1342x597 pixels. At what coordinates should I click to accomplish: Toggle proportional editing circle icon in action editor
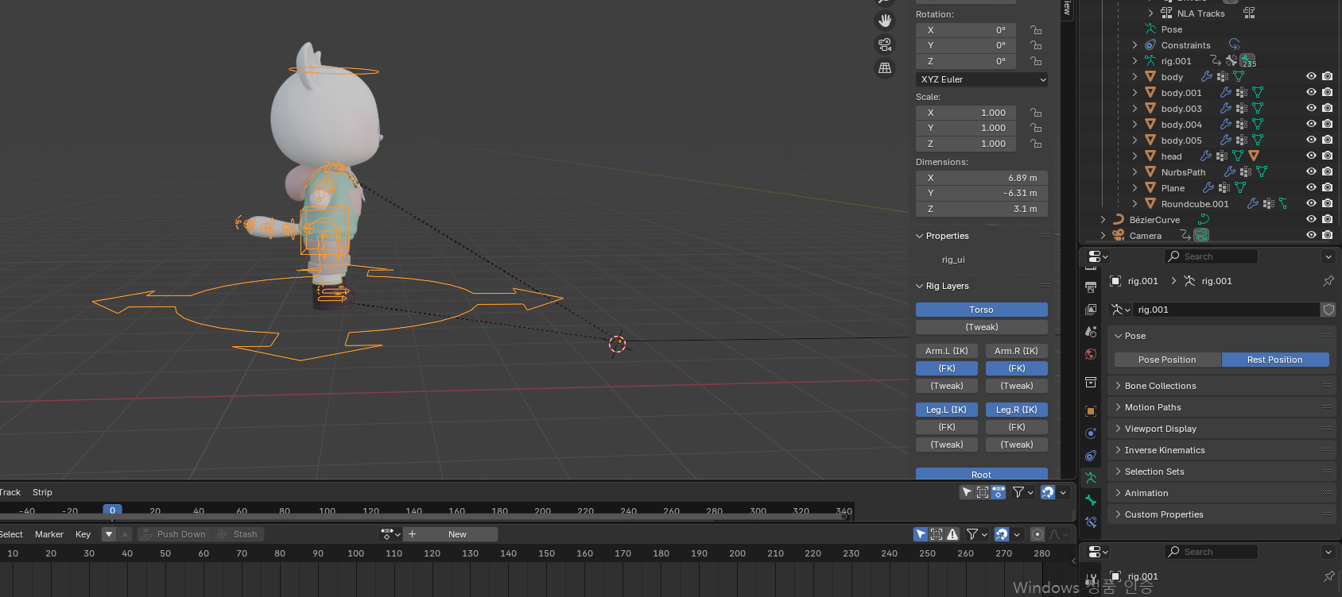[1037, 534]
